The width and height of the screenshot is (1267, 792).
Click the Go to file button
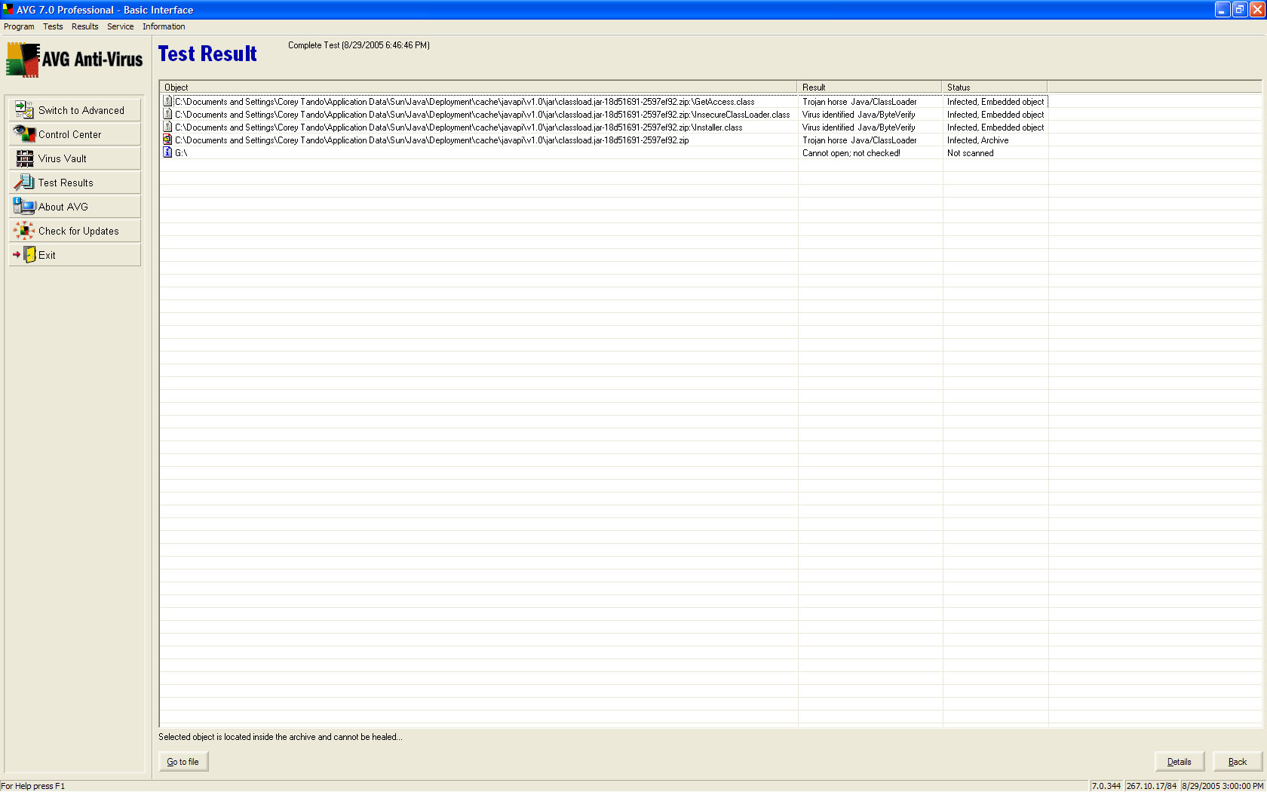point(183,762)
